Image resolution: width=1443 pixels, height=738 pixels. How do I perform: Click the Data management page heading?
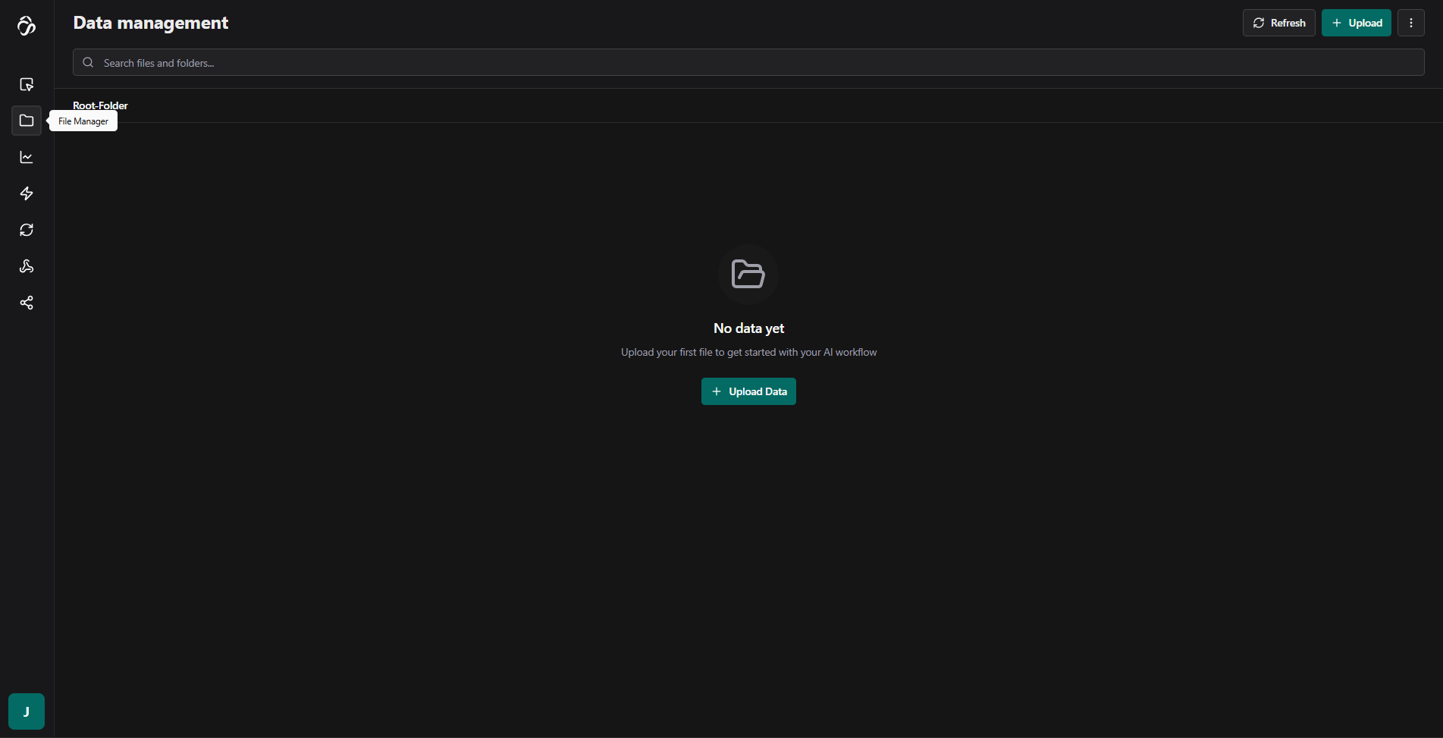click(x=151, y=23)
